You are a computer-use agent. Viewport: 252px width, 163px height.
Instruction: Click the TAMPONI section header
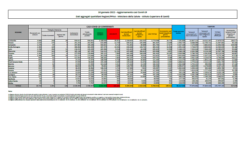coord(212,26)
